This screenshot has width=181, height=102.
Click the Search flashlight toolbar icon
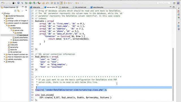pos(47,3)
